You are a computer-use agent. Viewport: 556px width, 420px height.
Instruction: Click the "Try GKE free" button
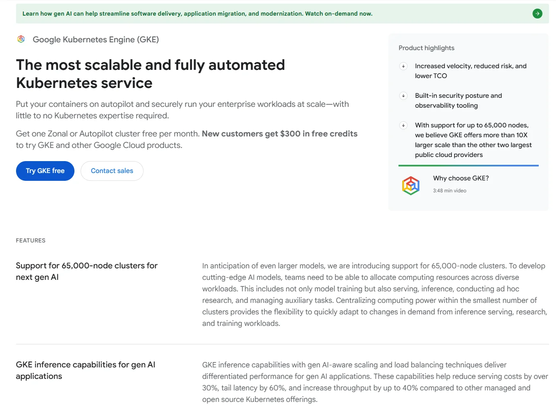click(x=45, y=171)
